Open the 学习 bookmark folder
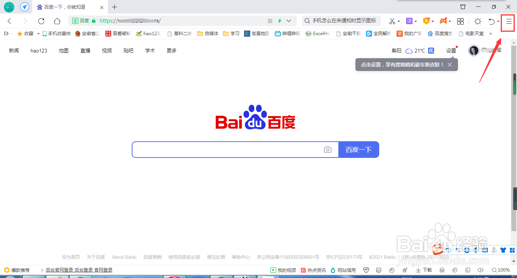Screen dimensions: 517x278 point(231,33)
